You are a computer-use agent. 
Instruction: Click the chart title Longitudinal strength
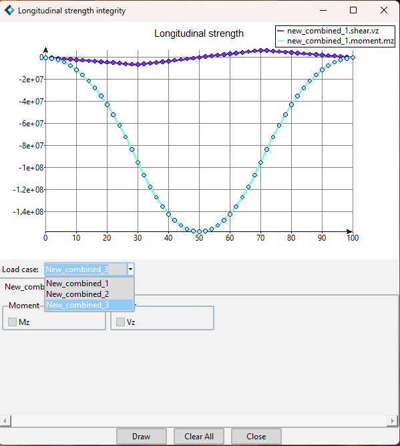199,33
